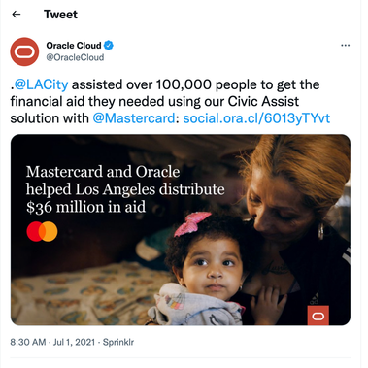Open the @LACity mention
The height and width of the screenshot is (368, 368).
click(41, 84)
